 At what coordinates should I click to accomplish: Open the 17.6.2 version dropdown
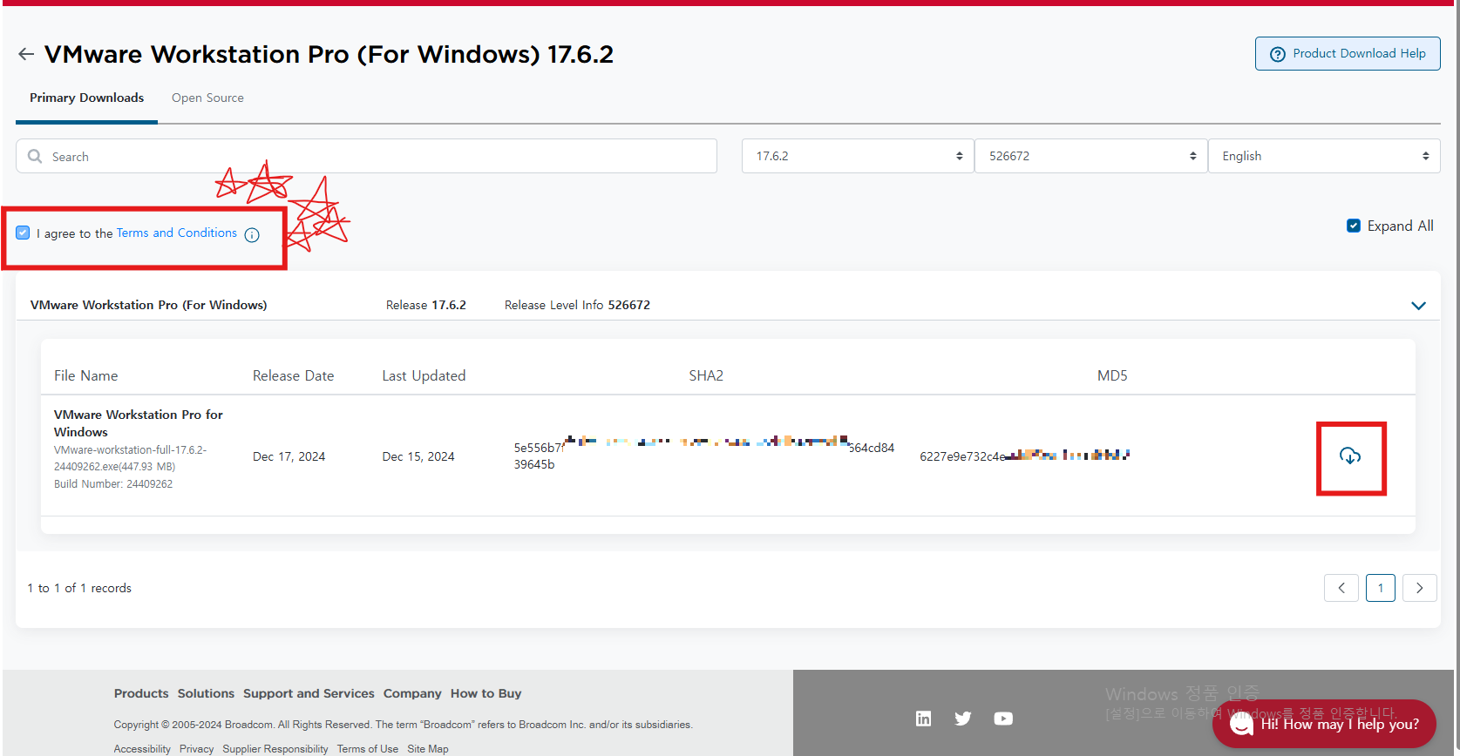(858, 156)
